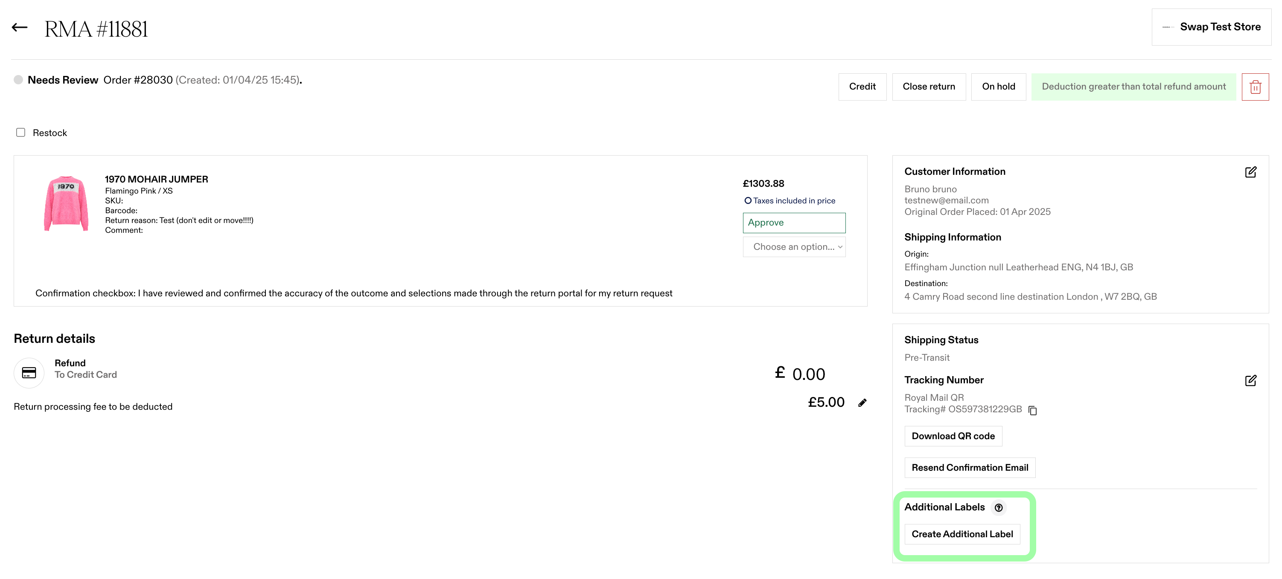The image size is (1282, 579).
Task: Edit the £5.00 processing fee
Action: pyautogui.click(x=862, y=403)
